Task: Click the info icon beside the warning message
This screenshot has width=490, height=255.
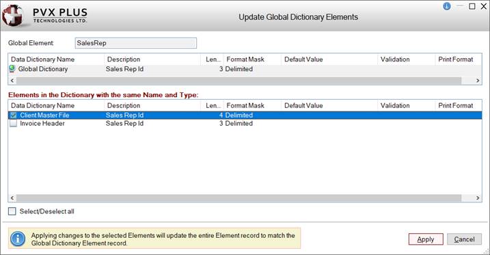Action: (x=18, y=239)
